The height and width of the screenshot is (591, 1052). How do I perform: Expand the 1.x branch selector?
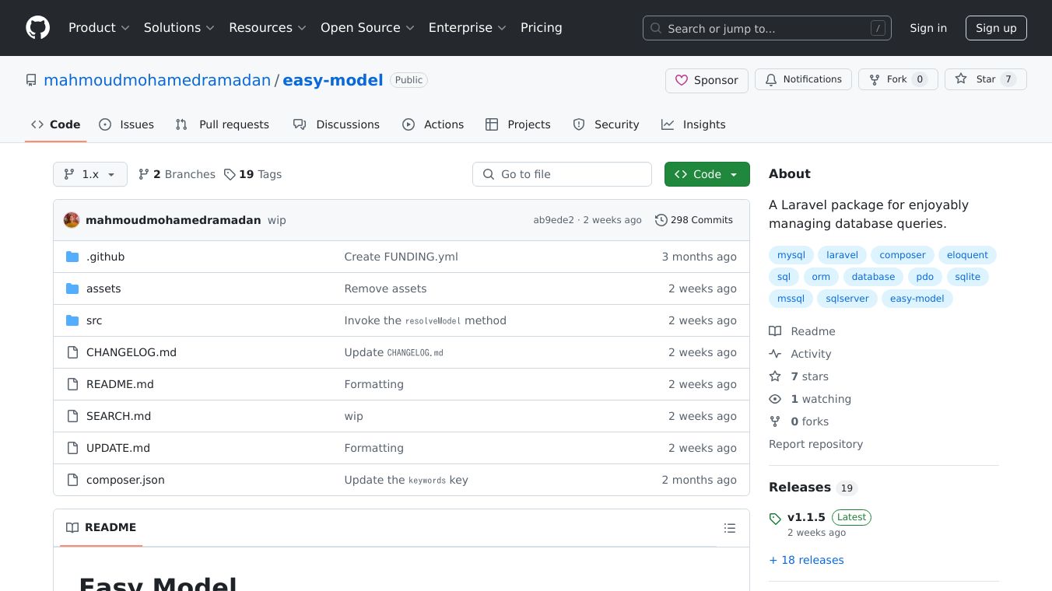89,174
